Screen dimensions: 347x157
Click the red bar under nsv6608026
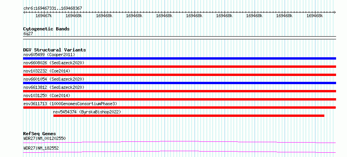179,67
